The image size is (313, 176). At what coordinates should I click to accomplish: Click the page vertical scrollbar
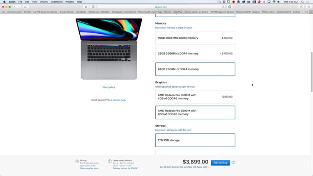pyautogui.click(x=312, y=72)
